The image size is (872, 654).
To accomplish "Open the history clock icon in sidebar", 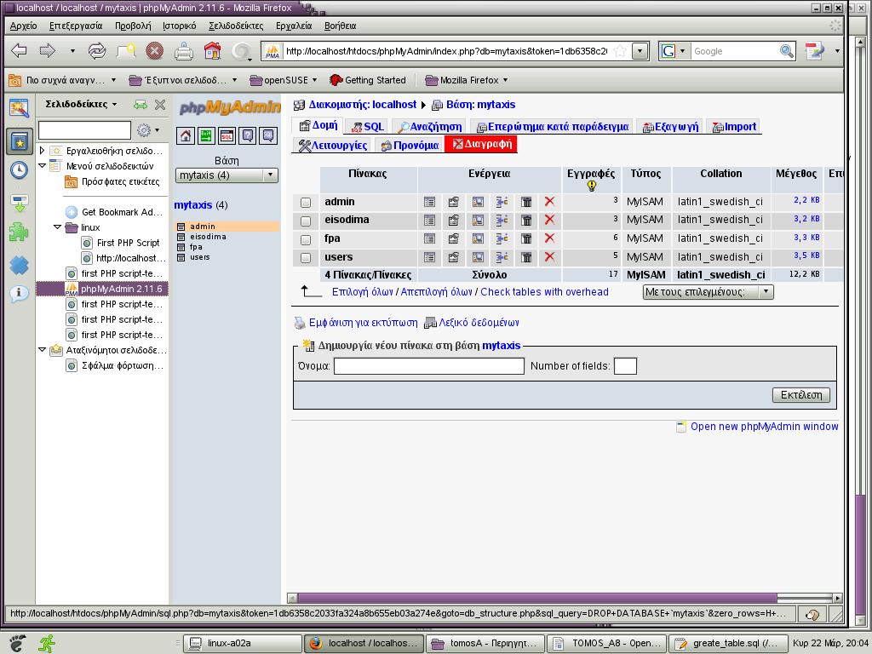I will [x=20, y=170].
